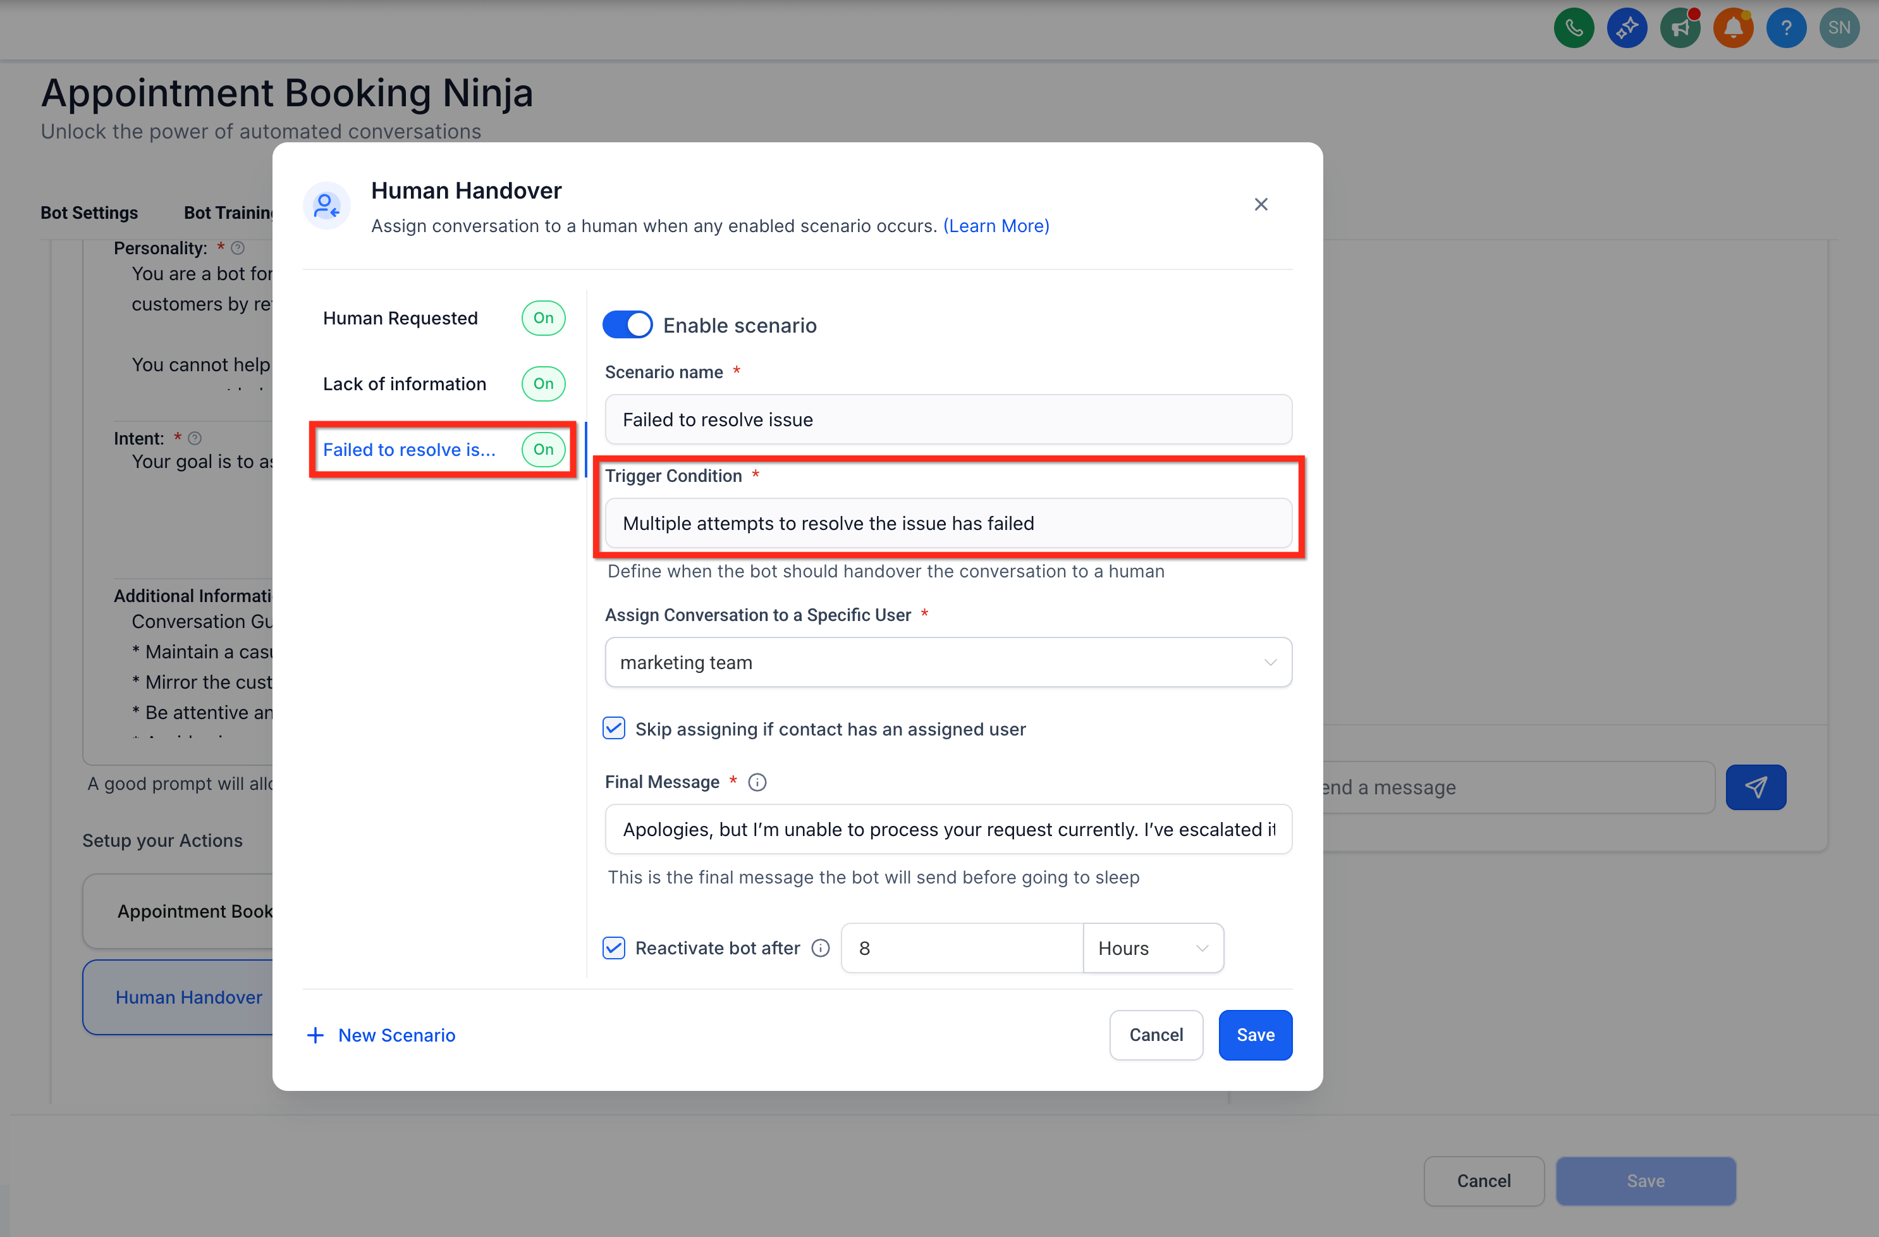Click the Final Message input field
The image size is (1879, 1237).
(x=948, y=829)
